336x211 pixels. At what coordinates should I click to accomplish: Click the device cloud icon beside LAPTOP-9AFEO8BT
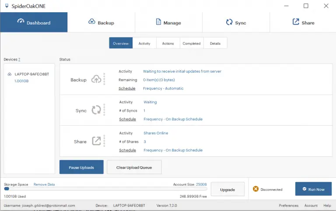click(x=10, y=74)
